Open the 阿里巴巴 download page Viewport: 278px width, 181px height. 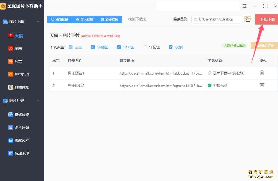coord(22,74)
